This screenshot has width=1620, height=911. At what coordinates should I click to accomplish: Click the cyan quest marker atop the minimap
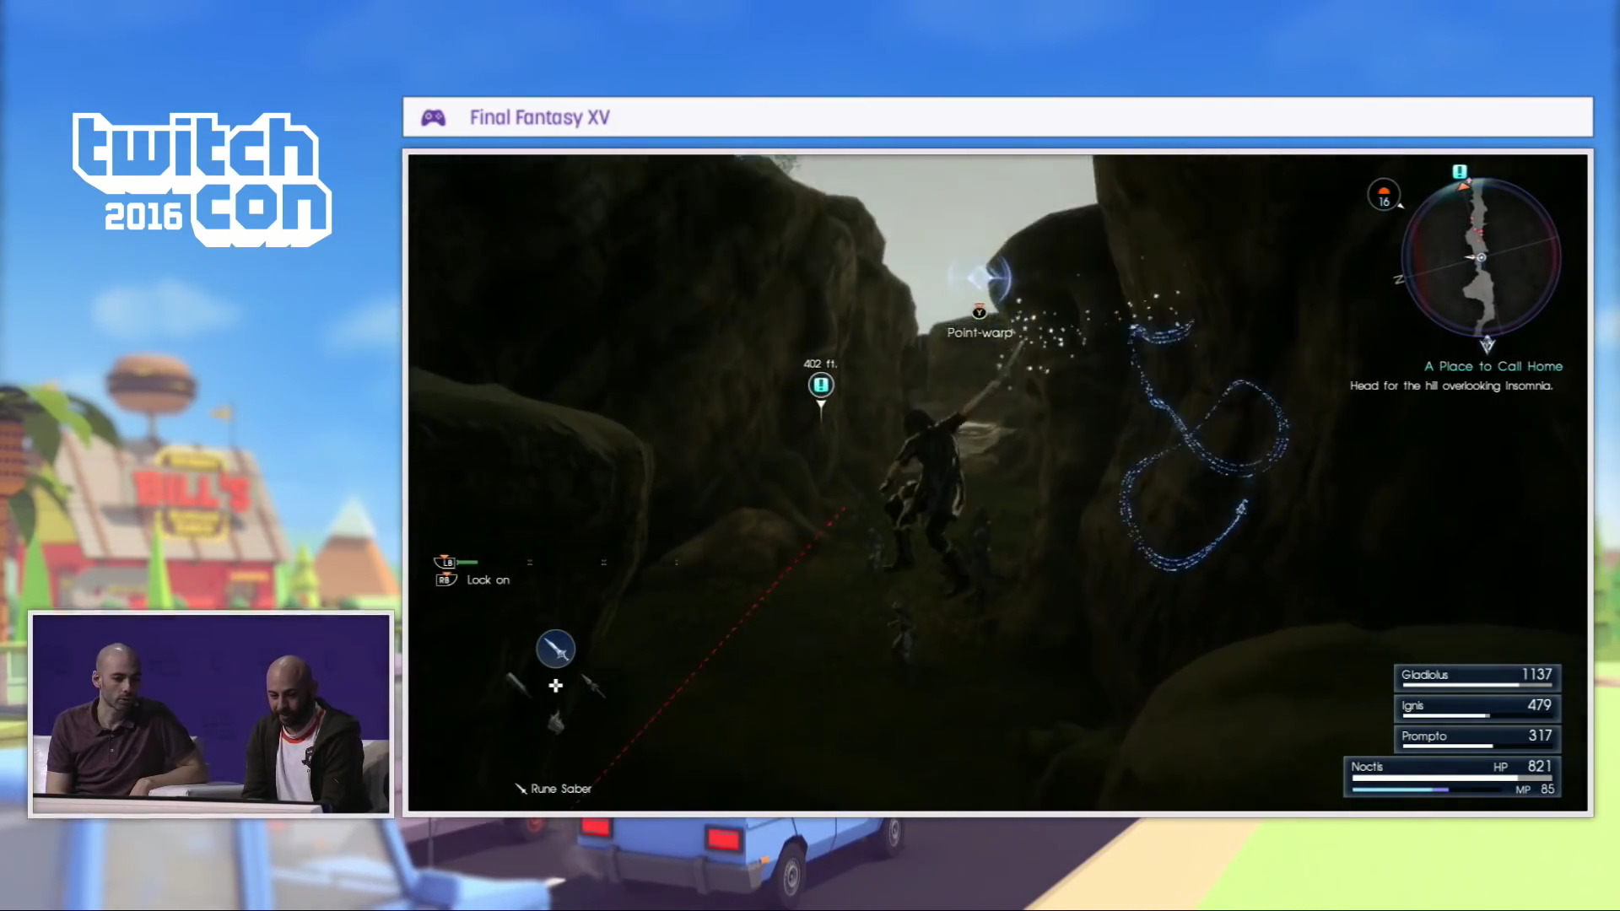[1460, 172]
